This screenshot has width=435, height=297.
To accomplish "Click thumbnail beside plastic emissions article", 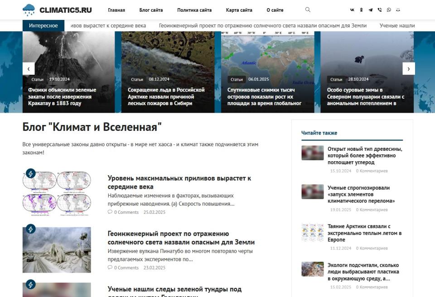I will coord(313,269).
